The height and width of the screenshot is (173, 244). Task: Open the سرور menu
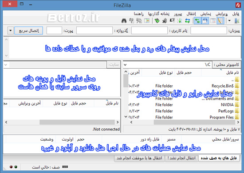click(x=178, y=14)
